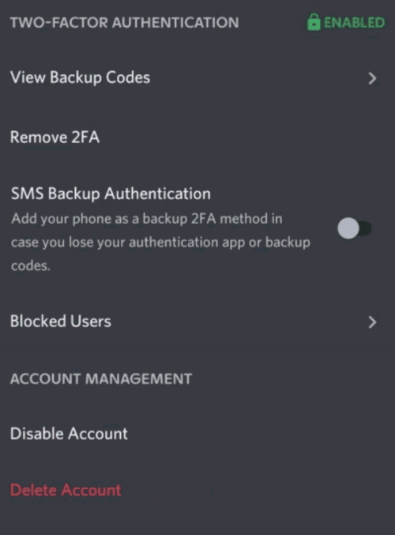Tap the word Codes in View Backup Codes
Image resolution: width=395 pixels, height=535 pixels.
pos(128,77)
